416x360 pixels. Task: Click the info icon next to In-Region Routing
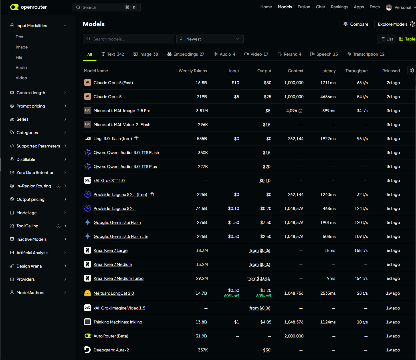coord(58,186)
